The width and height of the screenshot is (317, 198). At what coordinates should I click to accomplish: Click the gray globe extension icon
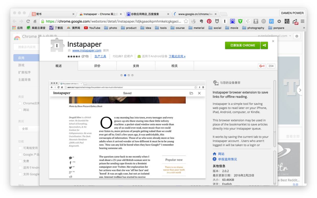click(194, 21)
